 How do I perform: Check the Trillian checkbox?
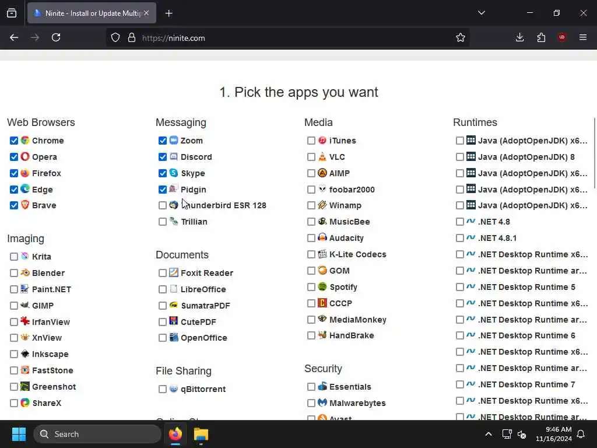pos(163,222)
